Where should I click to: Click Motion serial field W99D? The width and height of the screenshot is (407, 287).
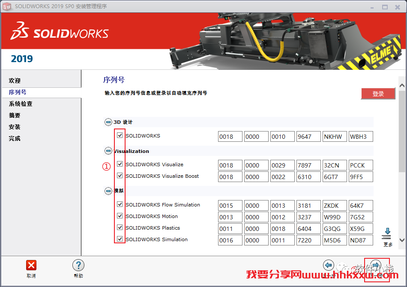(335, 217)
